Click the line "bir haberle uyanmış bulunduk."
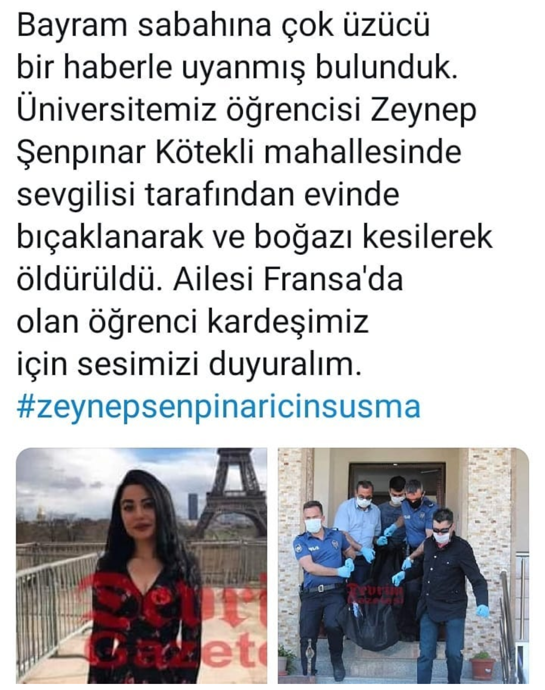This screenshot has height=690, width=545. point(237,67)
